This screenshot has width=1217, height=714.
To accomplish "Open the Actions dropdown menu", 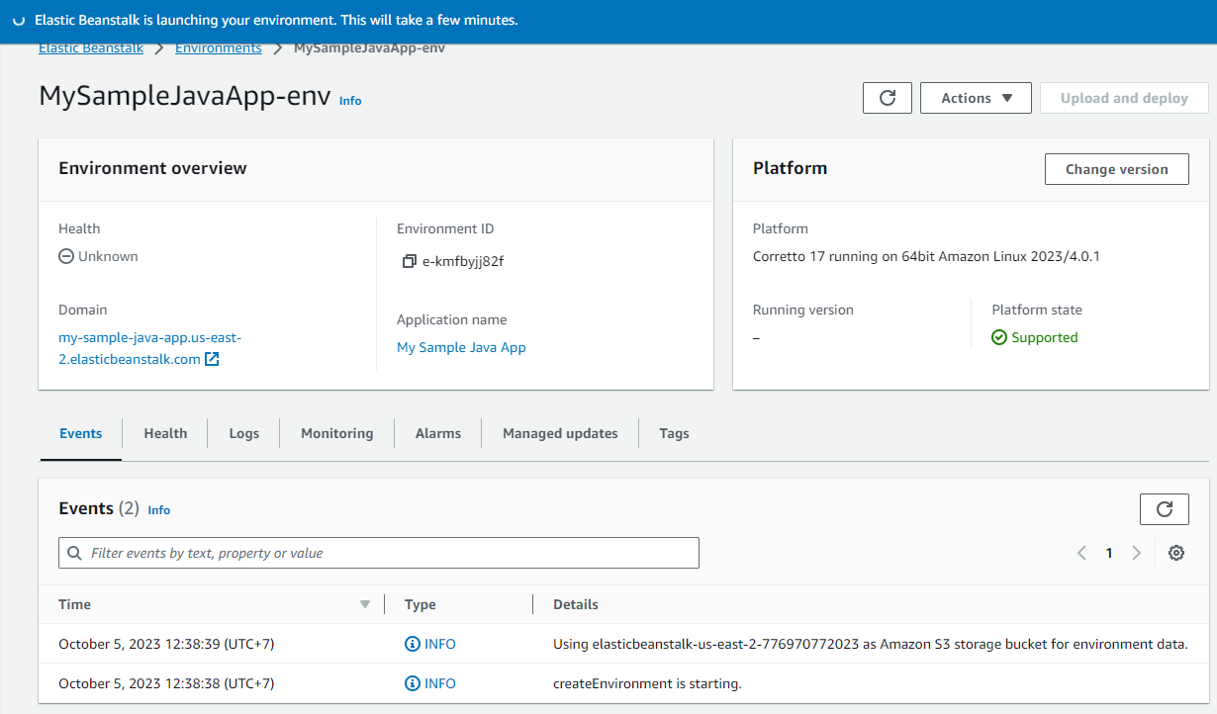I will [x=976, y=98].
